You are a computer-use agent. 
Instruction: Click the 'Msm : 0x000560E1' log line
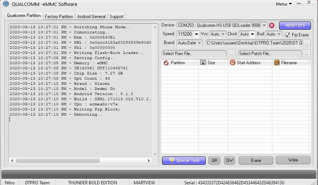pos(62,37)
